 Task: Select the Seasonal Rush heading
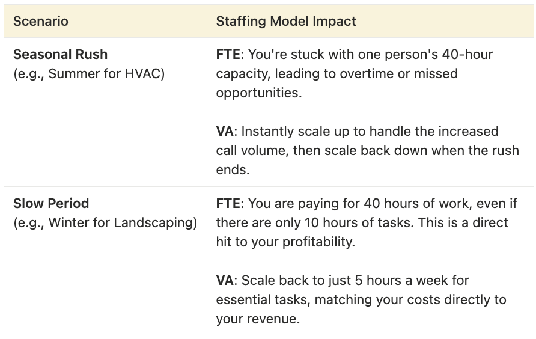point(61,54)
